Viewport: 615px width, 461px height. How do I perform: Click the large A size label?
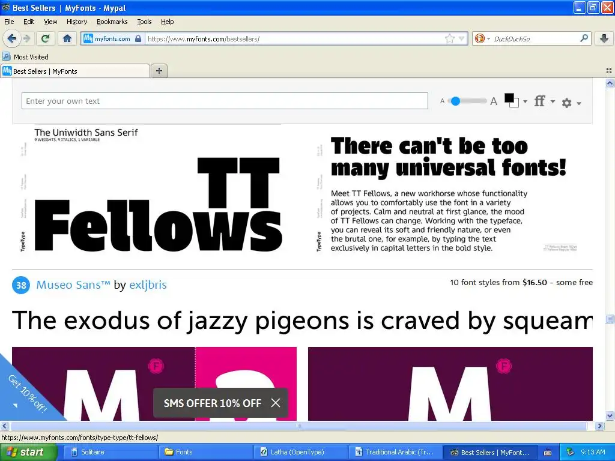click(494, 101)
